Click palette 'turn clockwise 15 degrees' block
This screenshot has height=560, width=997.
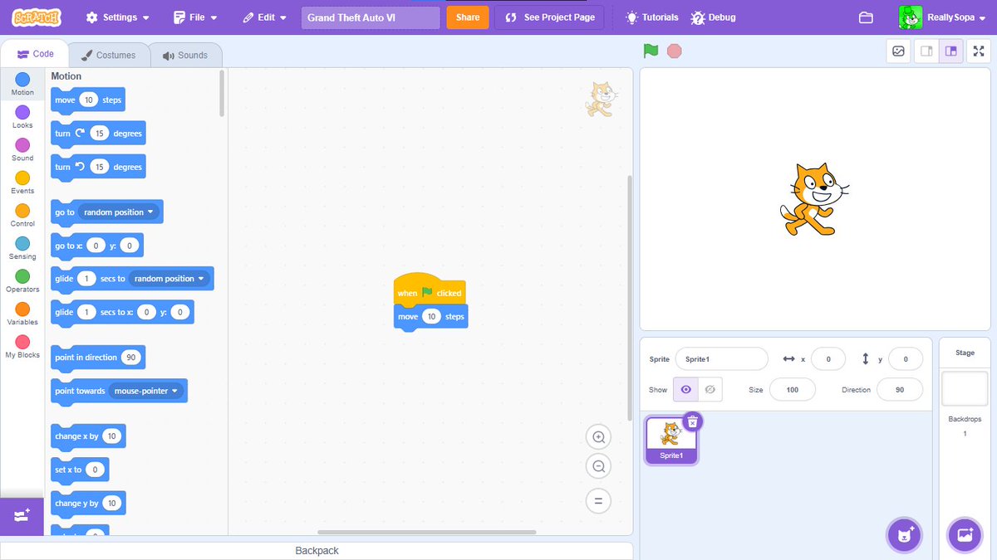click(98, 134)
